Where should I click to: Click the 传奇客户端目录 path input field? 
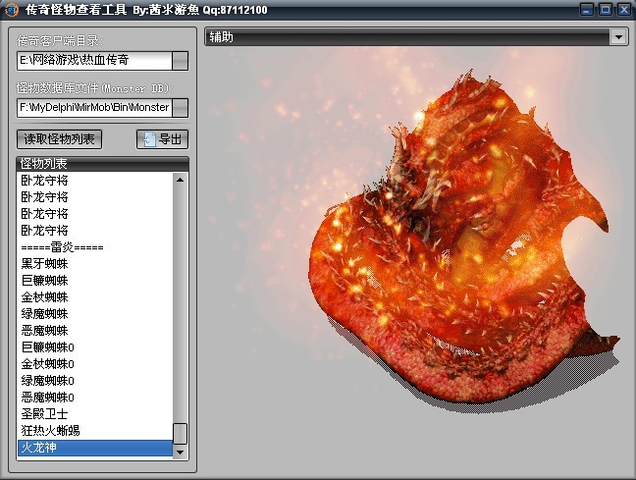(x=94, y=61)
